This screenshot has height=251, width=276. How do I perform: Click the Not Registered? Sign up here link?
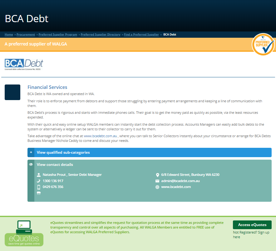[251, 235]
